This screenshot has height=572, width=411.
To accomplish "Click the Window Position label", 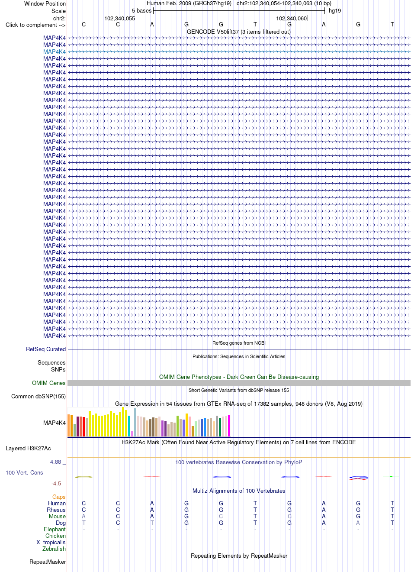I will pyautogui.click(x=45, y=3).
